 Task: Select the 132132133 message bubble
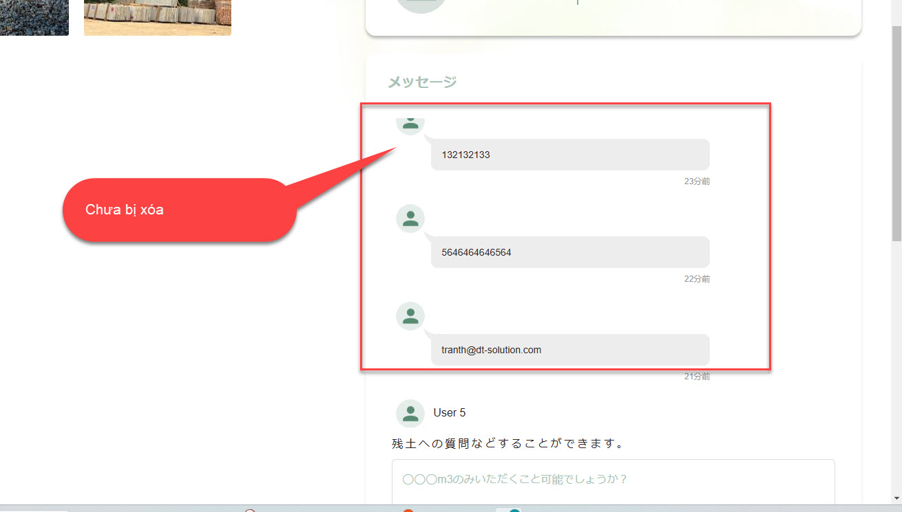[x=570, y=155]
